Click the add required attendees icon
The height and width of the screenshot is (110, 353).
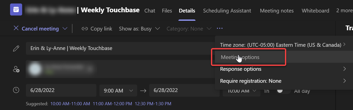(x=16, y=69)
